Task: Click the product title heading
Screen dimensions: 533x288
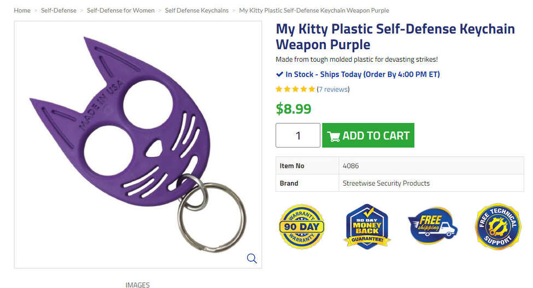Action: [x=395, y=36]
